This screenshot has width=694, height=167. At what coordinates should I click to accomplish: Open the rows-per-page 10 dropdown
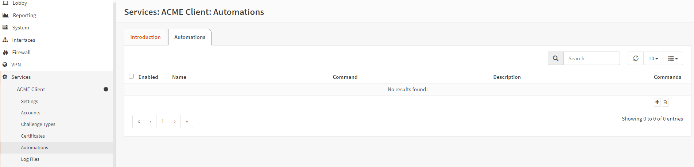653,58
